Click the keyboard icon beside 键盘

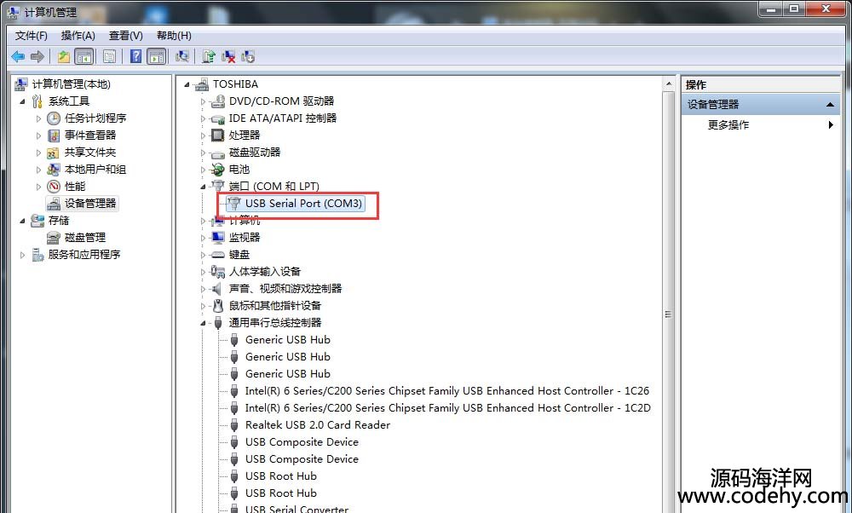click(x=218, y=254)
